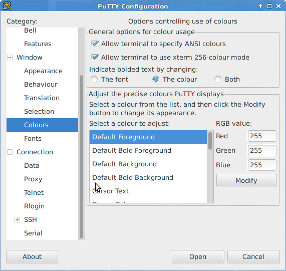
Task: Select Default Bold Background colour entry
Action: tap(148, 177)
